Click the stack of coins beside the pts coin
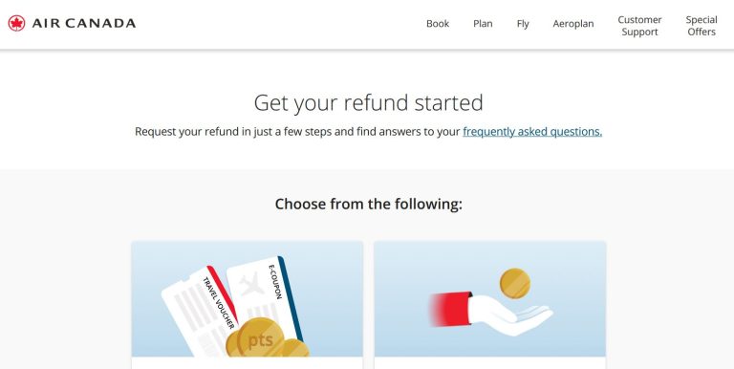The height and width of the screenshot is (369, 734). (x=296, y=348)
